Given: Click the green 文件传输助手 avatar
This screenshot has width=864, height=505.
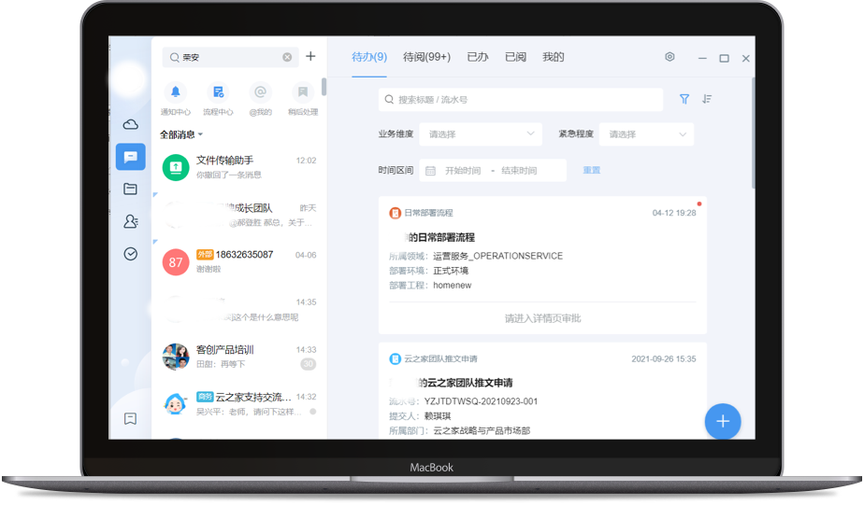Looking at the screenshot, I should click(175, 167).
